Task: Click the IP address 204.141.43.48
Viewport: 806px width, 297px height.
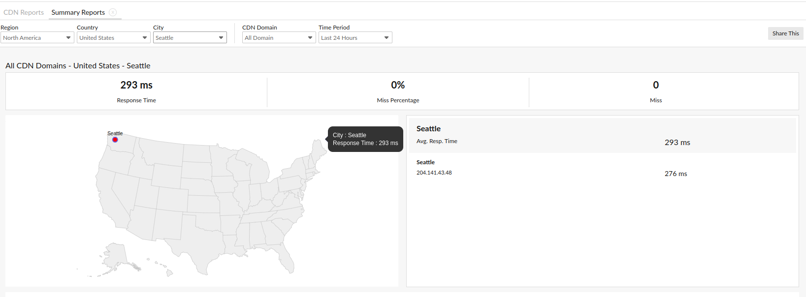Action: 434,173
